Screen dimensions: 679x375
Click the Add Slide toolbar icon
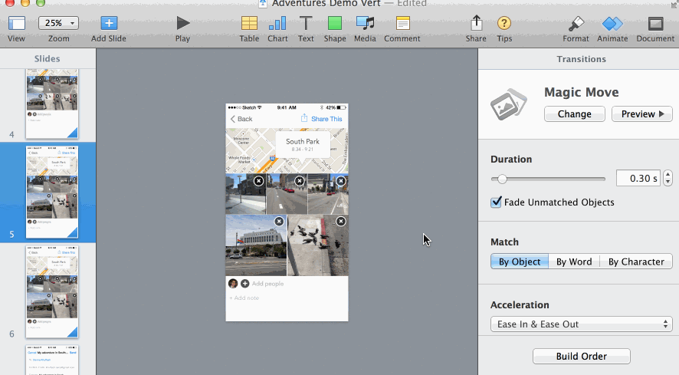109,24
